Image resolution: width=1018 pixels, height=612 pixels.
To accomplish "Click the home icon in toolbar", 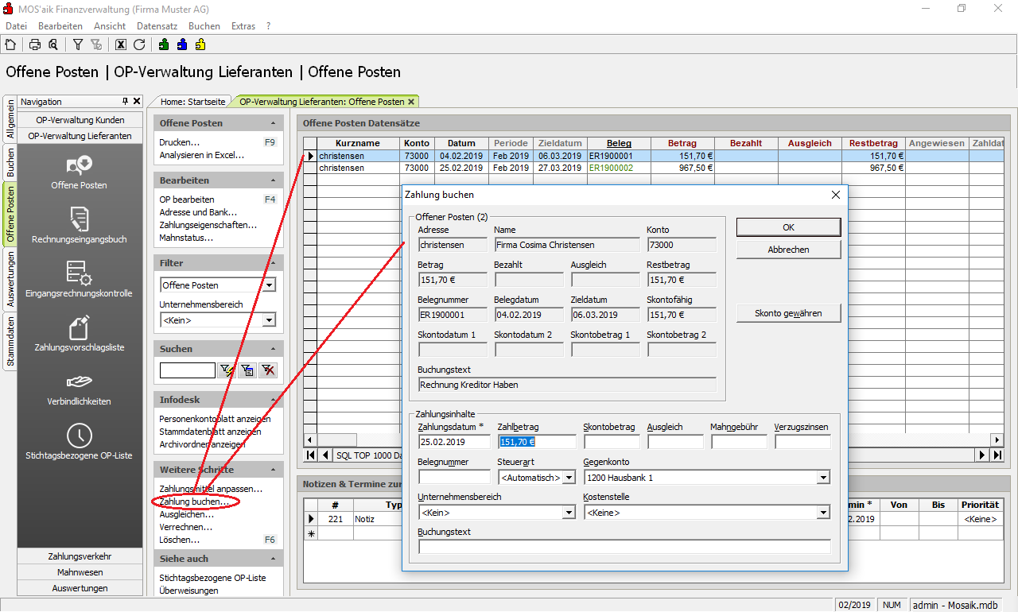I will click(x=10, y=45).
